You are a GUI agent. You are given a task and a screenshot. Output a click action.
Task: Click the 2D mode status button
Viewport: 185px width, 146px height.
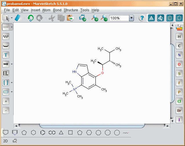(5, 141)
